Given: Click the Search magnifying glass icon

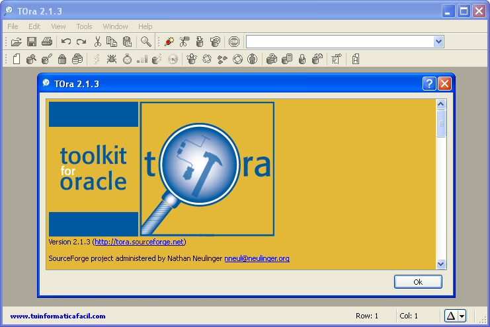Looking at the screenshot, I should click(x=145, y=42).
